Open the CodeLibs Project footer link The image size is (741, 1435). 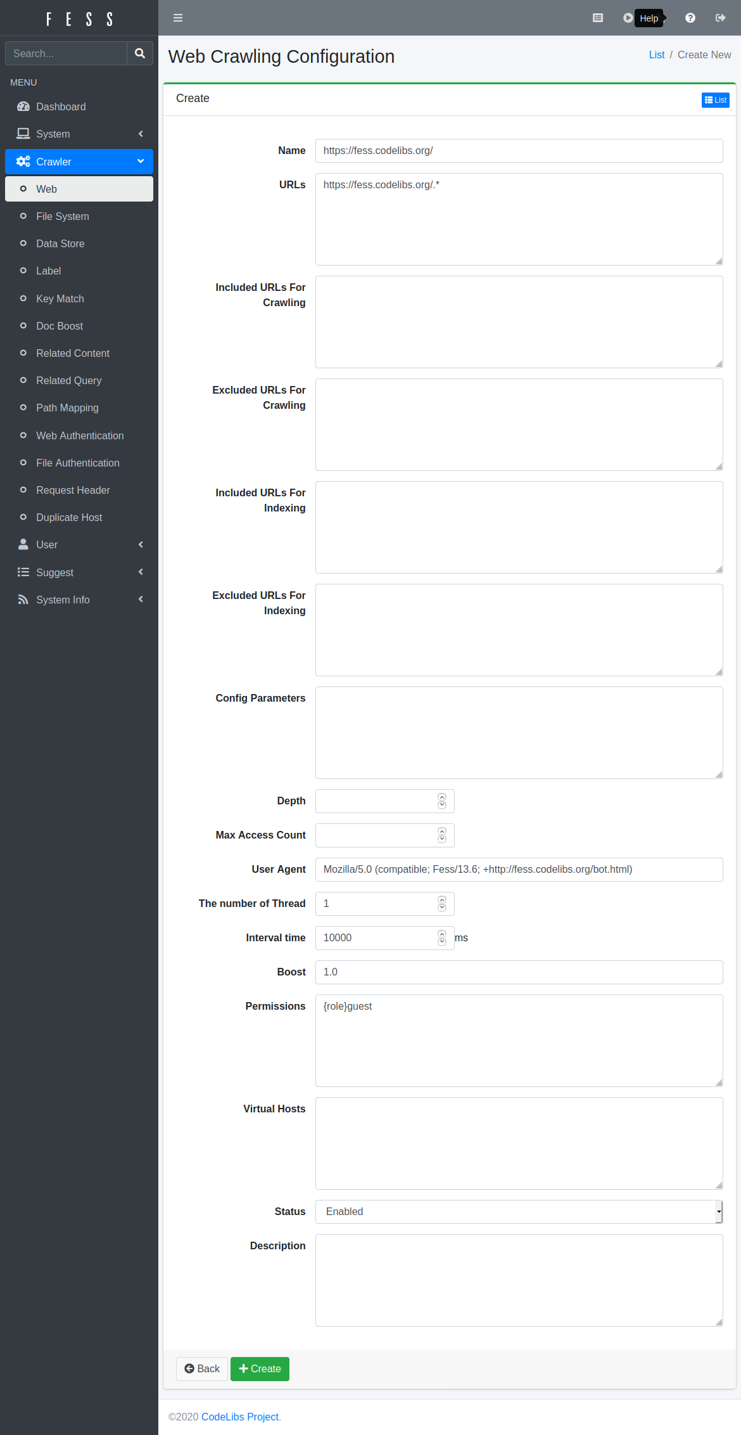(240, 1417)
